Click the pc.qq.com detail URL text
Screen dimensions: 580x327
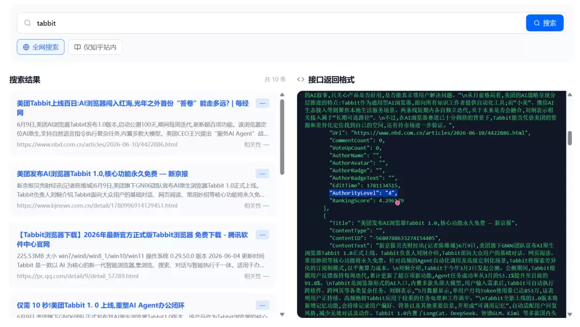(x=78, y=276)
